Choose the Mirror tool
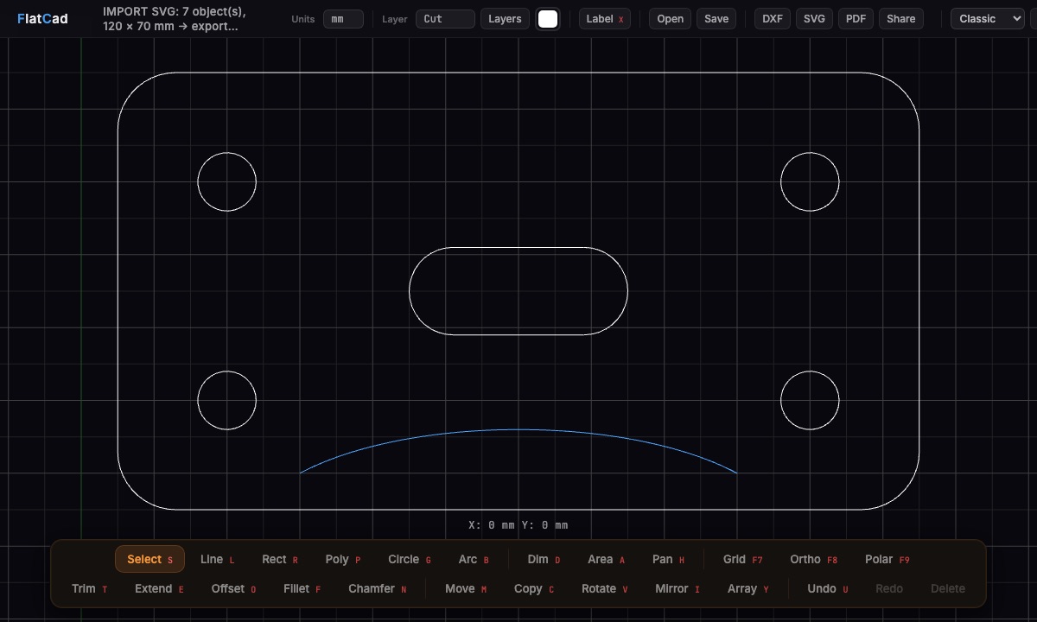Screen dimensions: 1037x622 pos(678,588)
